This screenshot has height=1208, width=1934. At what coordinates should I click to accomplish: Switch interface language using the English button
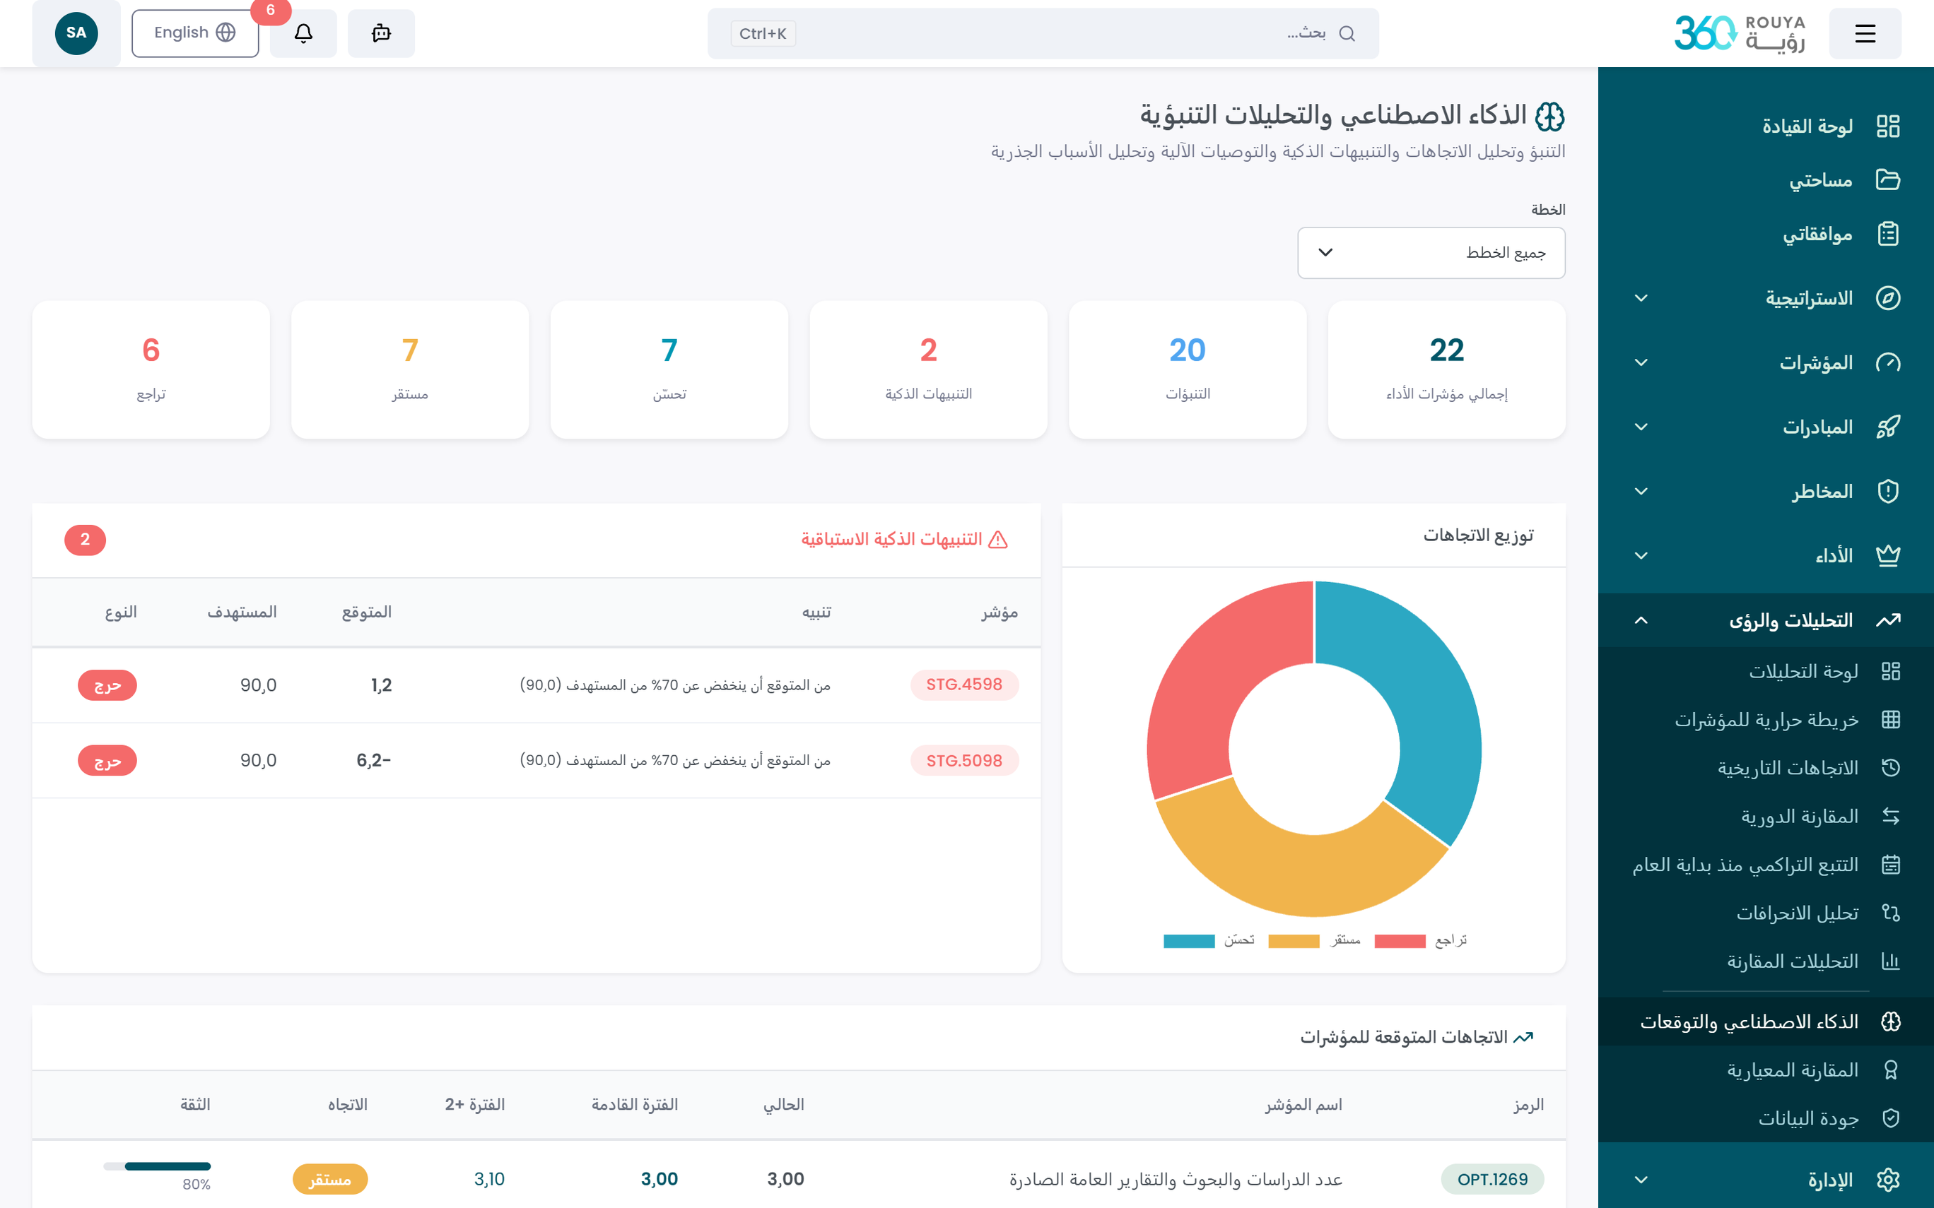(x=194, y=32)
